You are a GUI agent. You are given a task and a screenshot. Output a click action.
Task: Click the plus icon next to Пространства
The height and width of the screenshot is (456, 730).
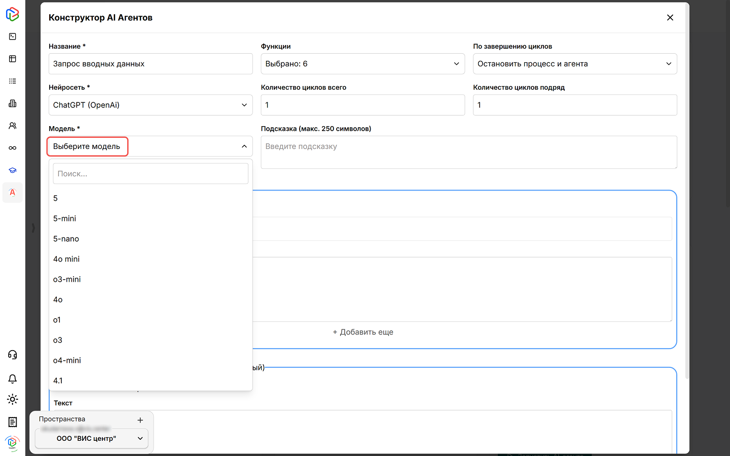(x=140, y=420)
